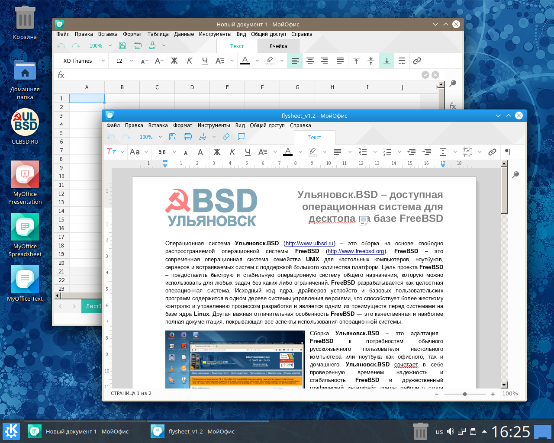Click the zoom slider handle in the status bar
This screenshot has height=443, width=554.
464,394
